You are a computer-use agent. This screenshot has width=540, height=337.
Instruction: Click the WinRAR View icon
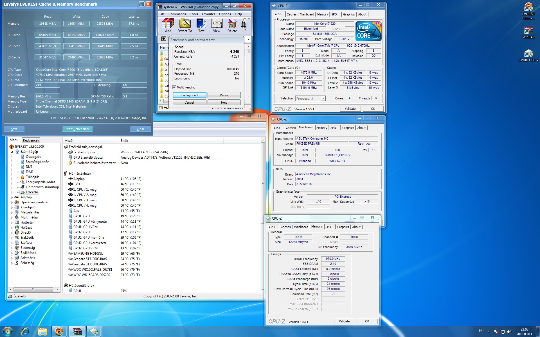click(217, 26)
